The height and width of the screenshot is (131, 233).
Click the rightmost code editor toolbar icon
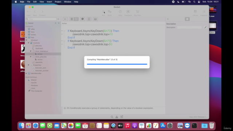[x=95, y=19]
